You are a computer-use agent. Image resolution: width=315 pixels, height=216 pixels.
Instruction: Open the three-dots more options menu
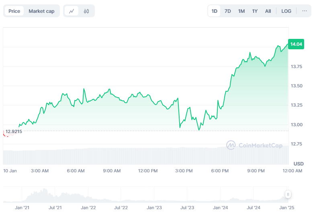[305, 11]
